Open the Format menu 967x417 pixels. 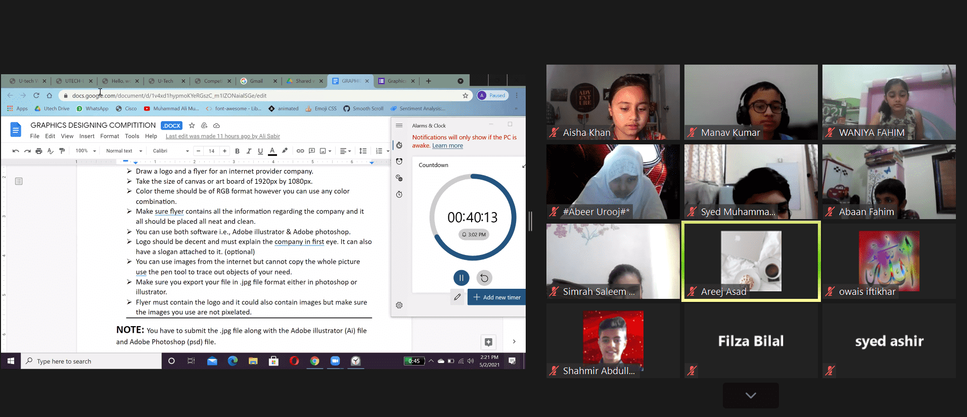click(109, 136)
